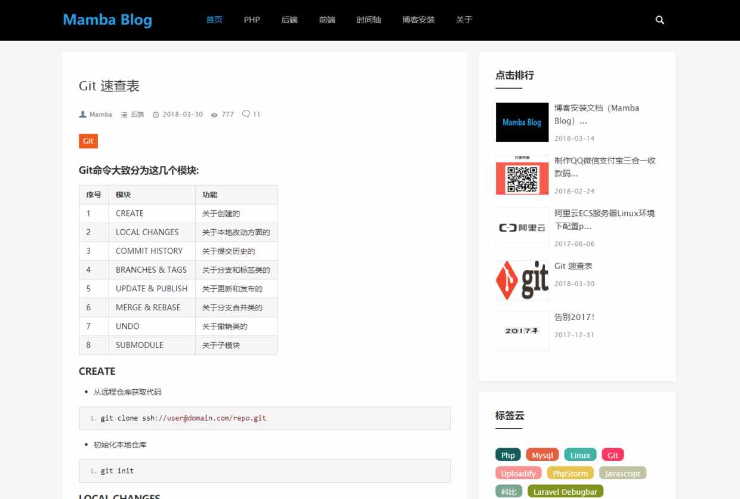Select the Linux tag in tag cloud
740x499 pixels.
pyautogui.click(x=580, y=455)
